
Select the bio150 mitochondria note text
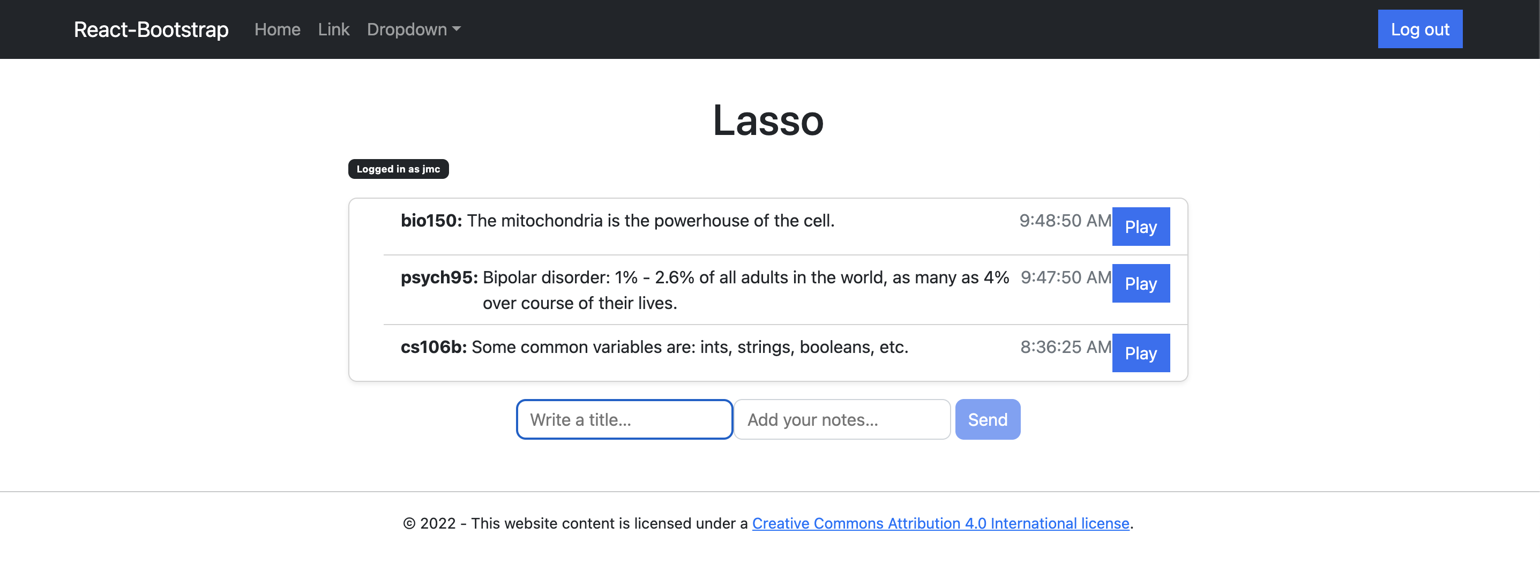point(650,221)
